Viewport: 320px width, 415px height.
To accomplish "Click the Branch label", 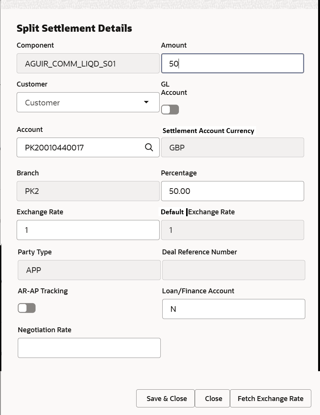I will point(28,173).
